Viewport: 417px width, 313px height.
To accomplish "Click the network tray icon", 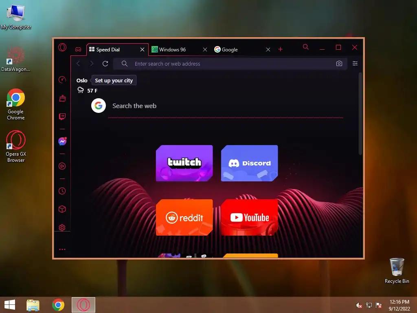I will point(369,305).
